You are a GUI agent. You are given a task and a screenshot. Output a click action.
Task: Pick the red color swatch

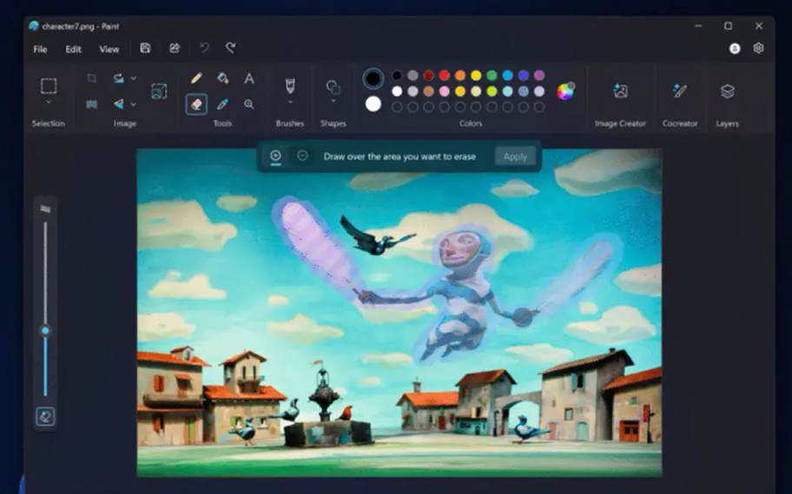click(x=445, y=76)
